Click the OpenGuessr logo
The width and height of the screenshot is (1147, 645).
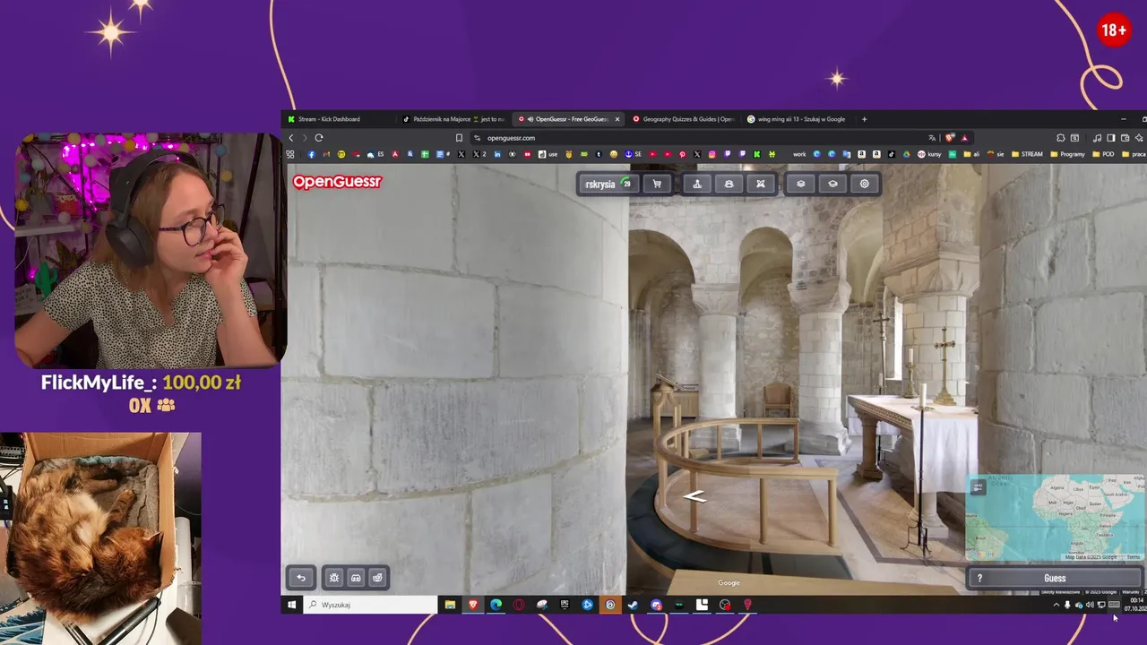click(337, 182)
